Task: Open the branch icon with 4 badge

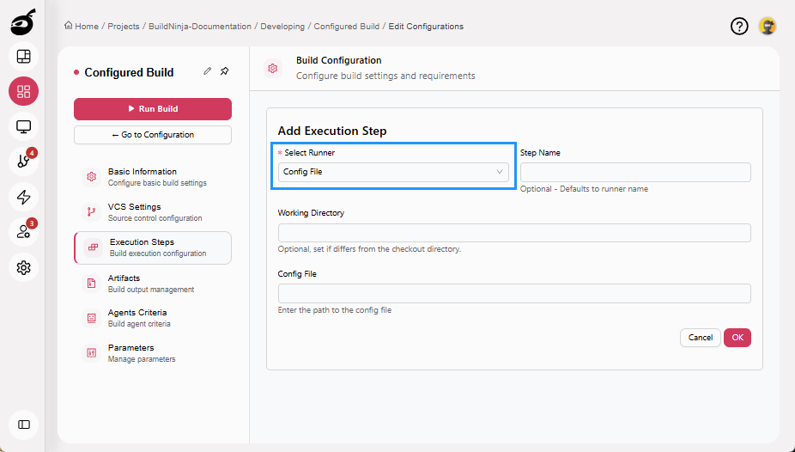Action: (23, 162)
